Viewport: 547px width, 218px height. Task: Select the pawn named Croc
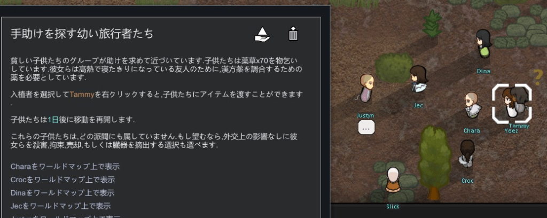point(467,152)
